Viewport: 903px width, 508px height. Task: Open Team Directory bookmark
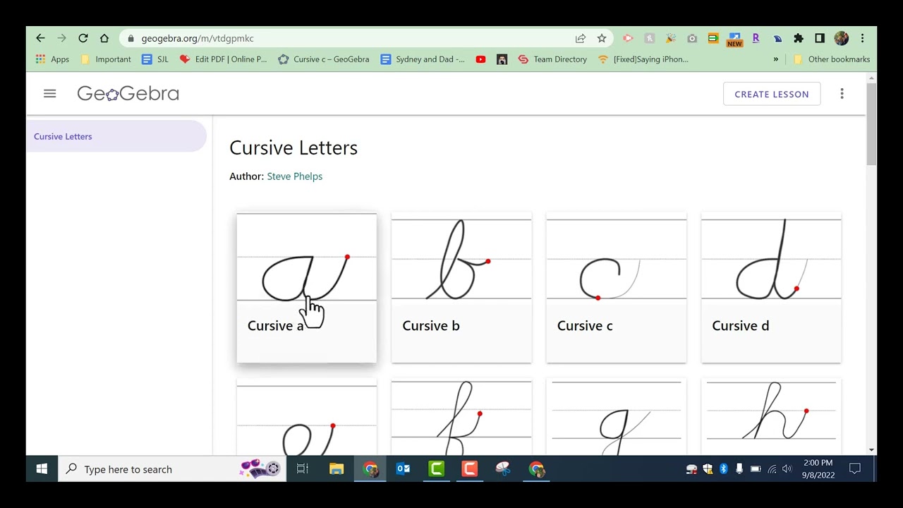(552, 59)
